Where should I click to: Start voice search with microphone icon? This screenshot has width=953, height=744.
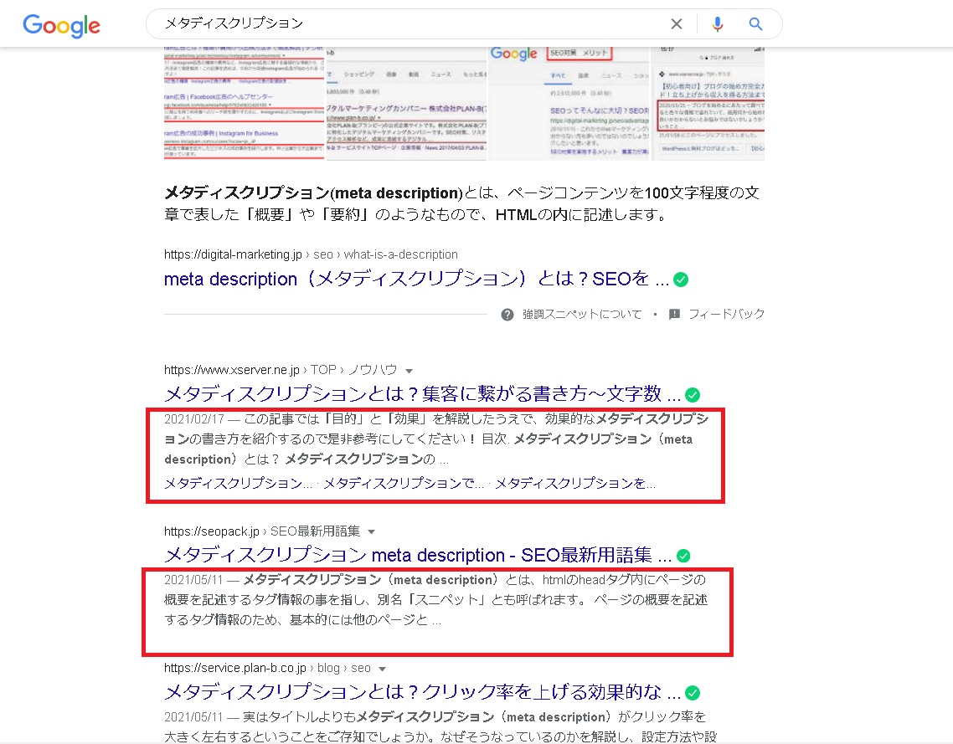pos(718,23)
